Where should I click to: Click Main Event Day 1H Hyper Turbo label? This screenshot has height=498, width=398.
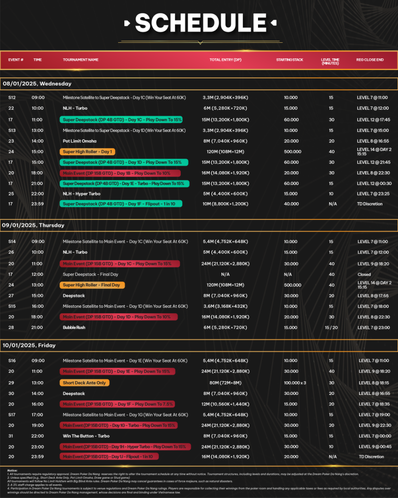pyautogui.click(x=124, y=447)
